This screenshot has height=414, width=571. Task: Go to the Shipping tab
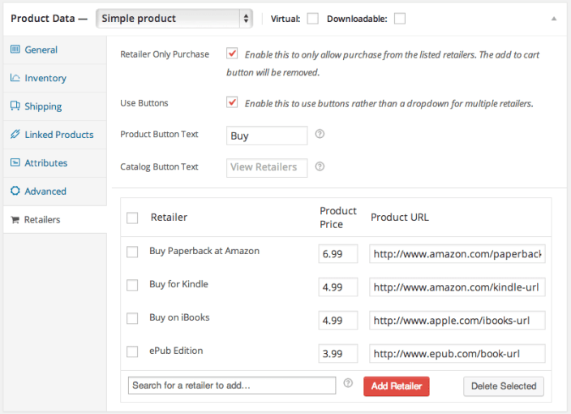pos(43,106)
